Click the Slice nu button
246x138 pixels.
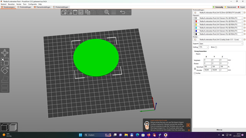[219, 130]
